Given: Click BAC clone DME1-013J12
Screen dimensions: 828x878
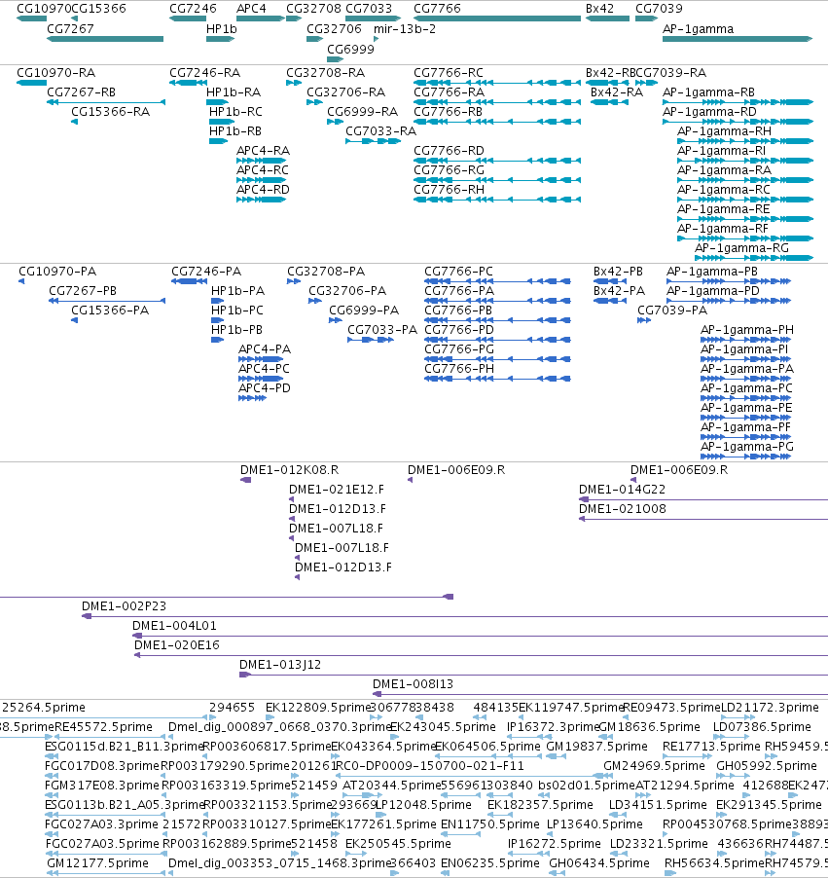Looking at the screenshot, I should click(x=280, y=665).
